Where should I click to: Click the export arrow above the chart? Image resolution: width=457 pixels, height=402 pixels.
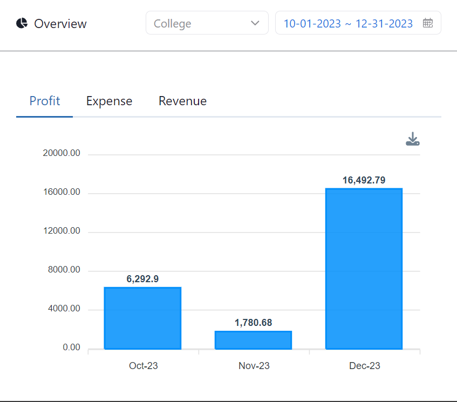point(413,139)
